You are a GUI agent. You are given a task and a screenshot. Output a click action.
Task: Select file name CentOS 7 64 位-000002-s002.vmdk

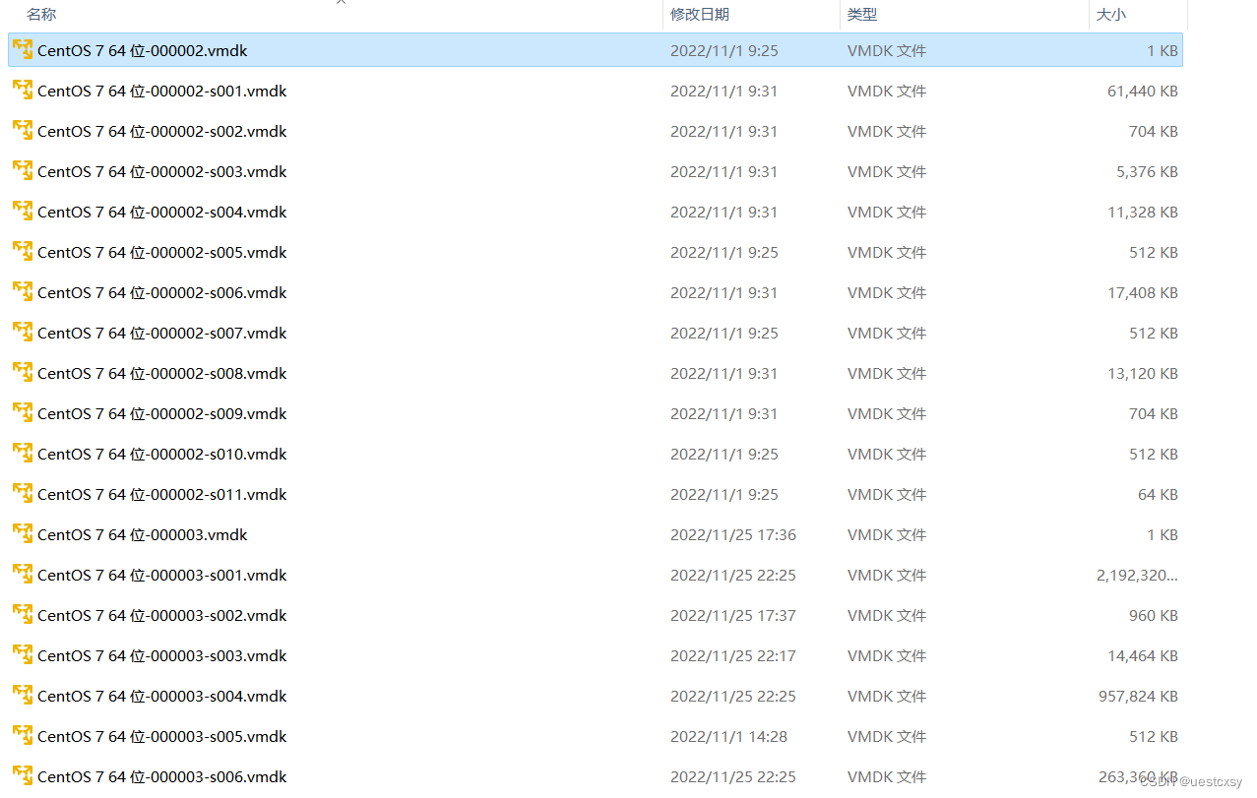tap(162, 131)
